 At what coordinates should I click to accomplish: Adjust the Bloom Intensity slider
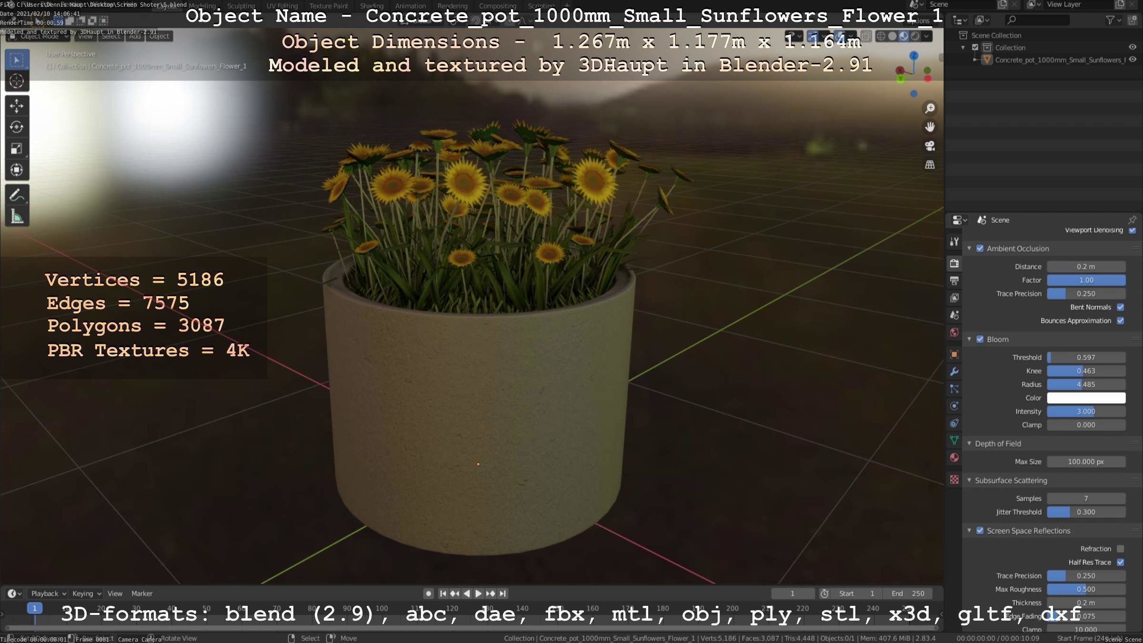1086,412
